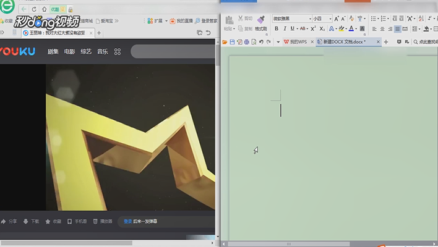This screenshot has width=438, height=247.
Task: Click the Paste clipboard icon in WPS
Action: point(229,20)
